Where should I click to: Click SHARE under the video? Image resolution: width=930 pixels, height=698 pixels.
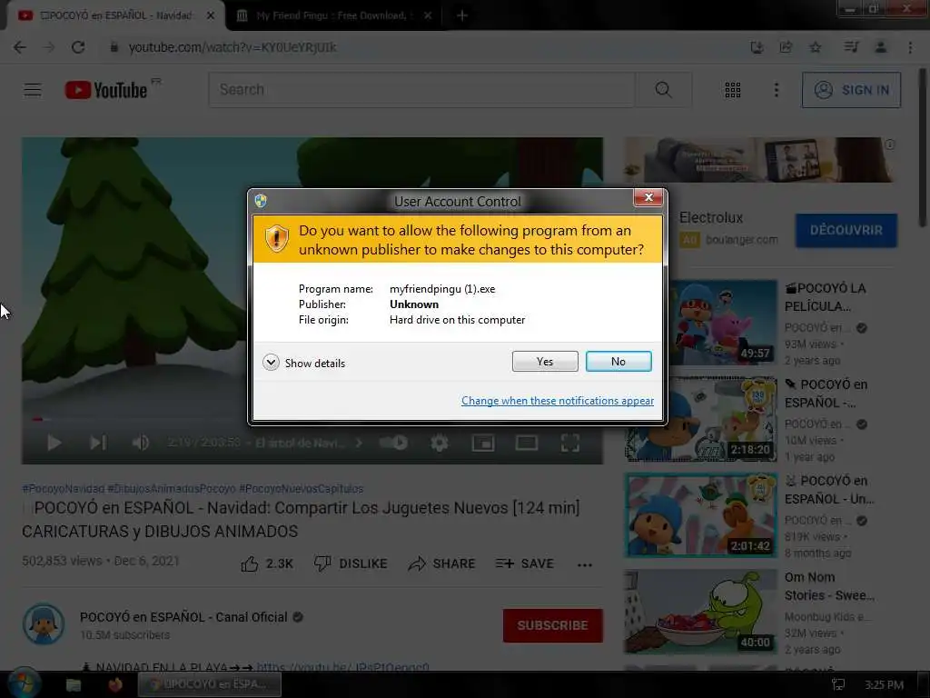(x=442, y=563)
